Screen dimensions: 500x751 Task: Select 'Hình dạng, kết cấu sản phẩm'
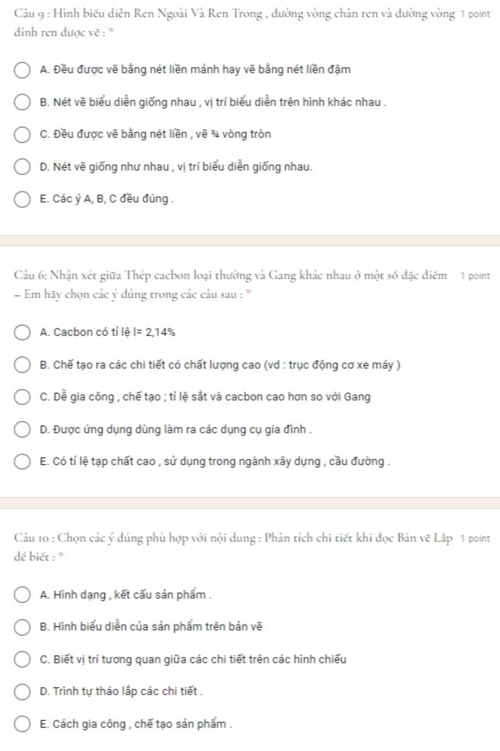[x=21, y=595]
